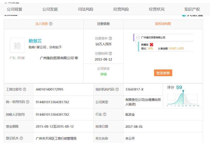Screen dimensions: 210x143
Task: Click the 广东 共1家 region summary
Action: tap(17, 58)
